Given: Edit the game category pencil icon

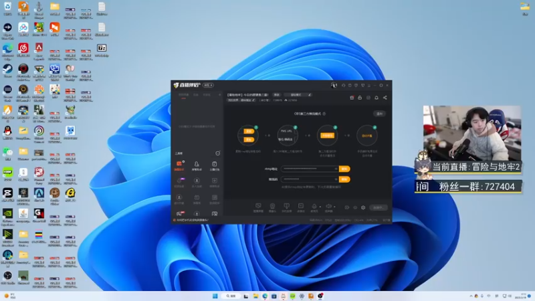Looking at the screenshot, I should coord(253,100).
